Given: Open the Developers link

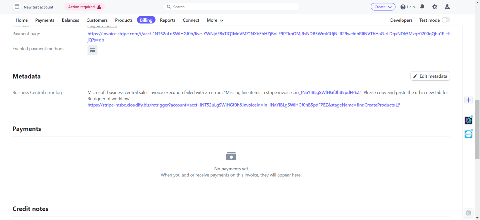Looking at the screenshot, I should [x=401, y=20].
